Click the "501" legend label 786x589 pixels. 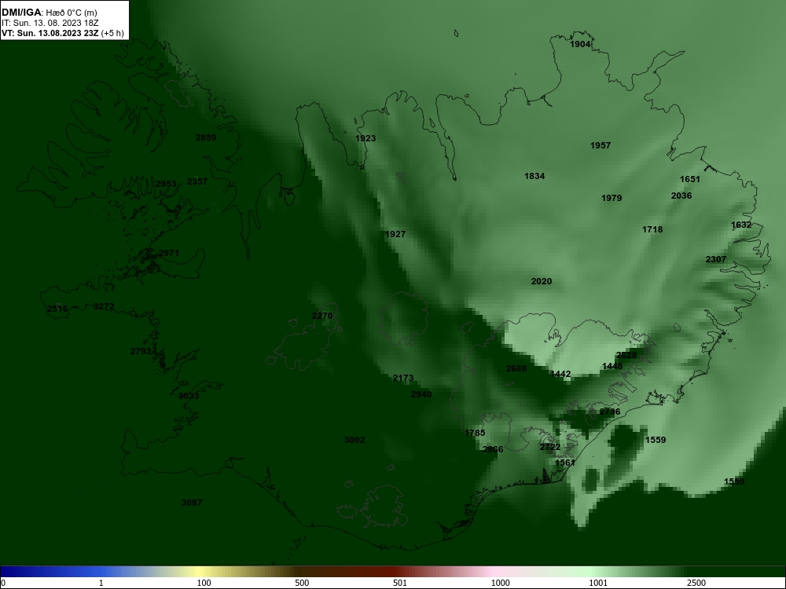[x=400, y=583]
